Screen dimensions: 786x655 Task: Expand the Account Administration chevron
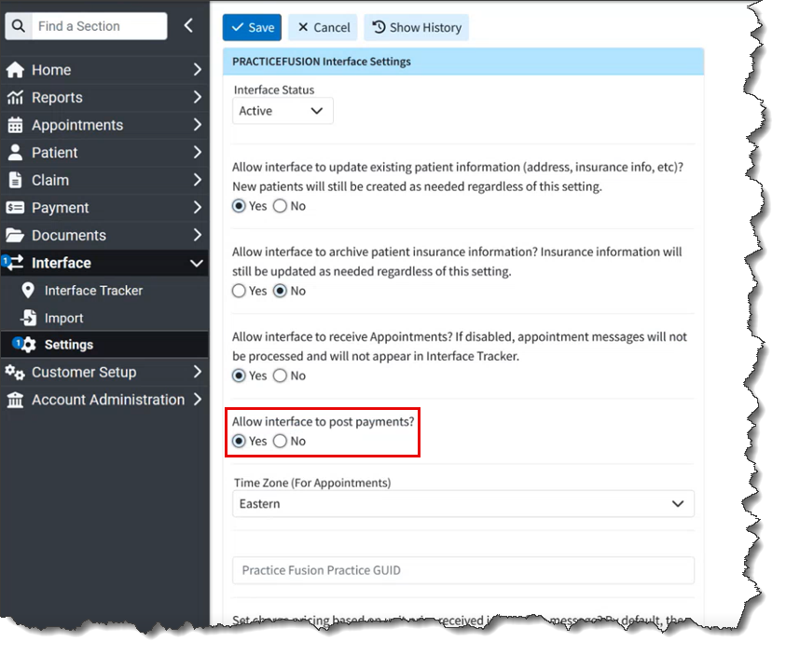(198, 400)
